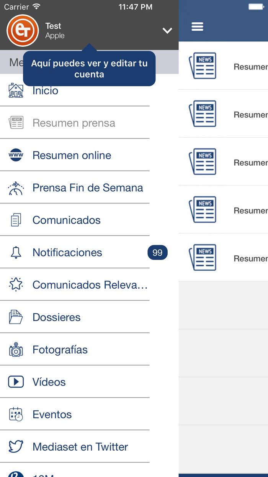Open the hamburger menu button
This screenshot has height=477, width=268.
[x=197, y=26]
